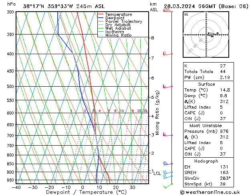Viewport: 252px width, 195px height.
Task: Click the green surface wind barb
Action: pyautogui.click(x=168, y=186)
